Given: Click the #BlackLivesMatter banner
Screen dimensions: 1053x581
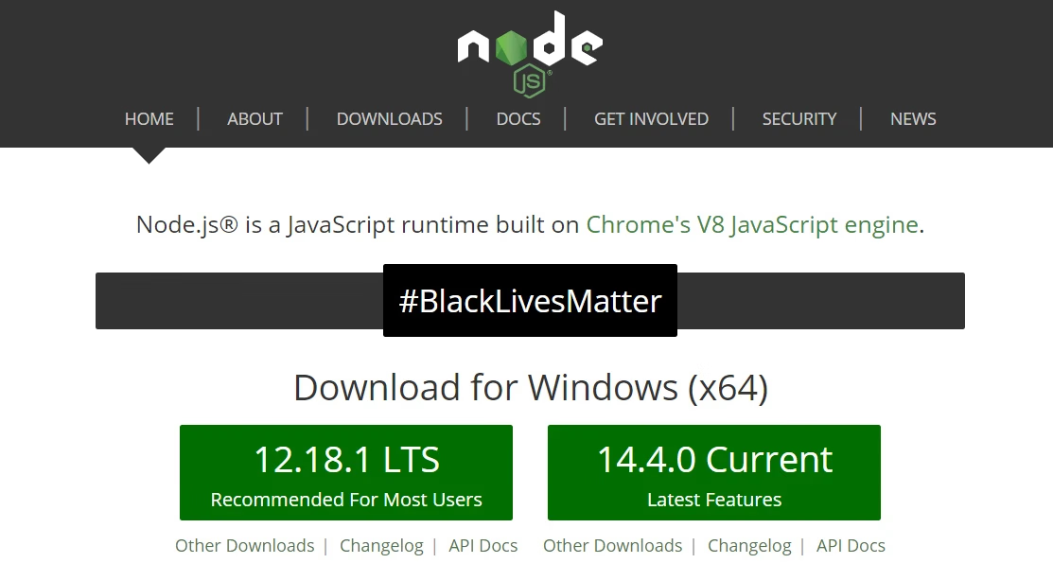Looking at the screenshot, I should coord(530,300).
